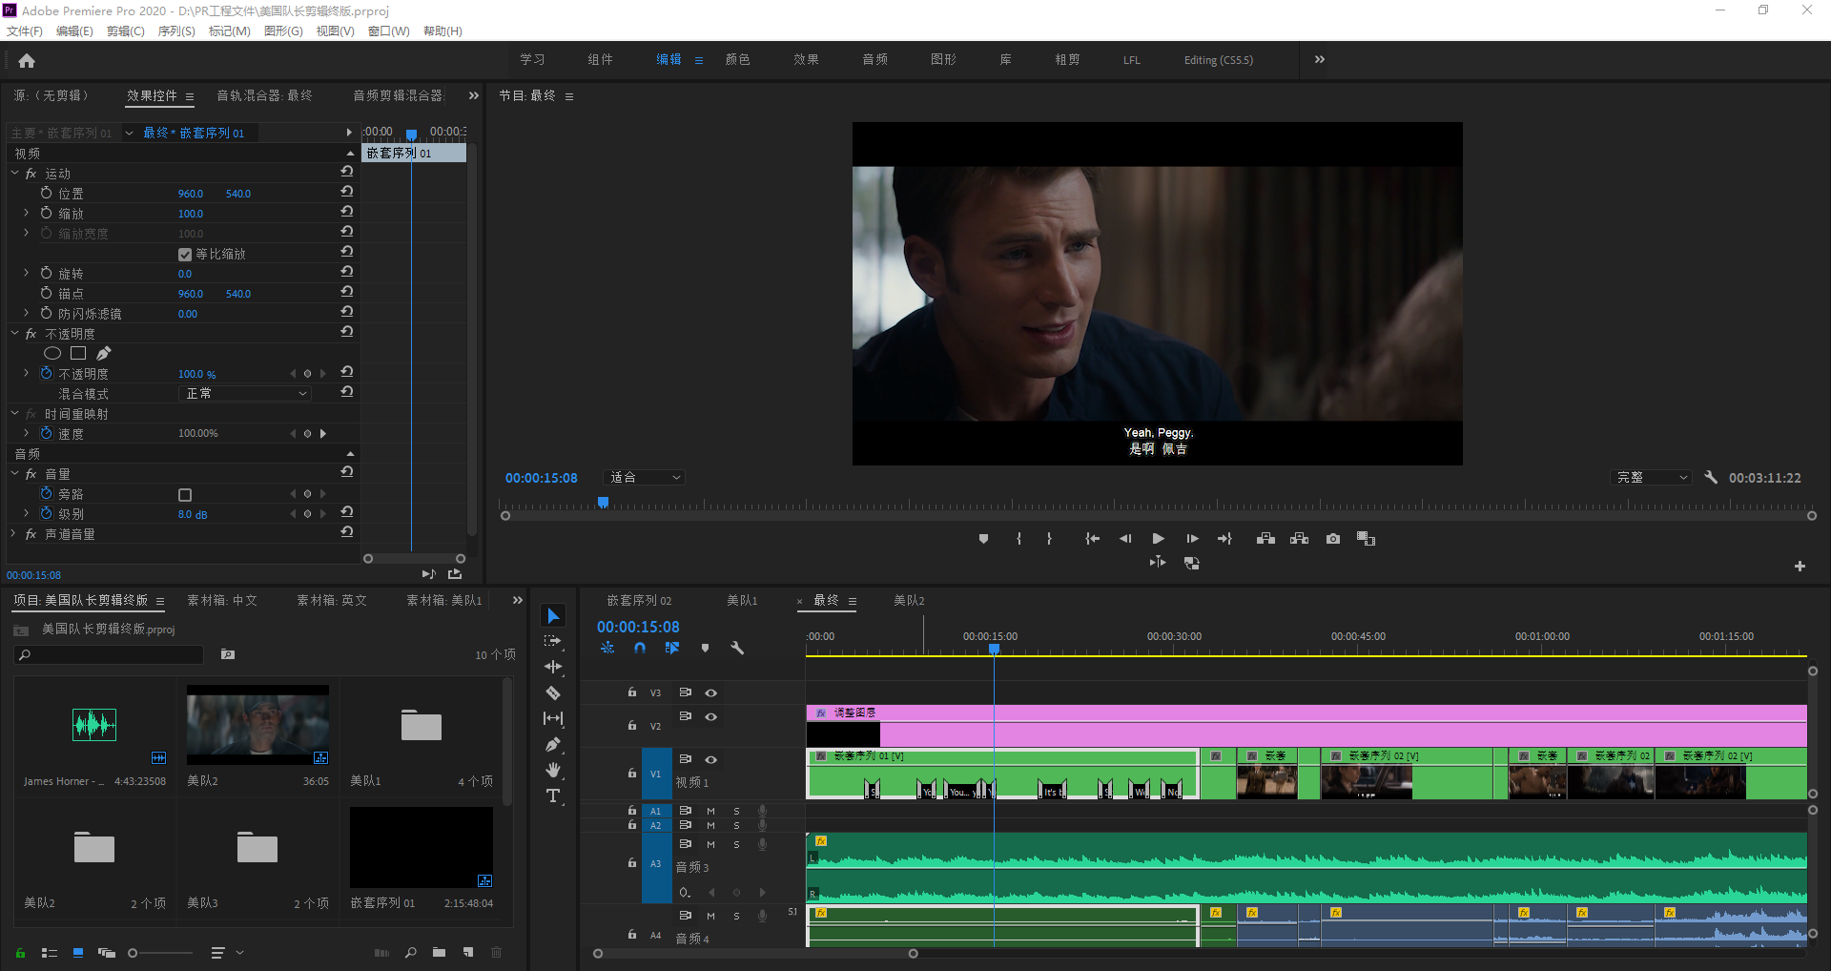
Task: Click the 美队2 clip thumbnail in project panel
Action: tap(257, 724)
